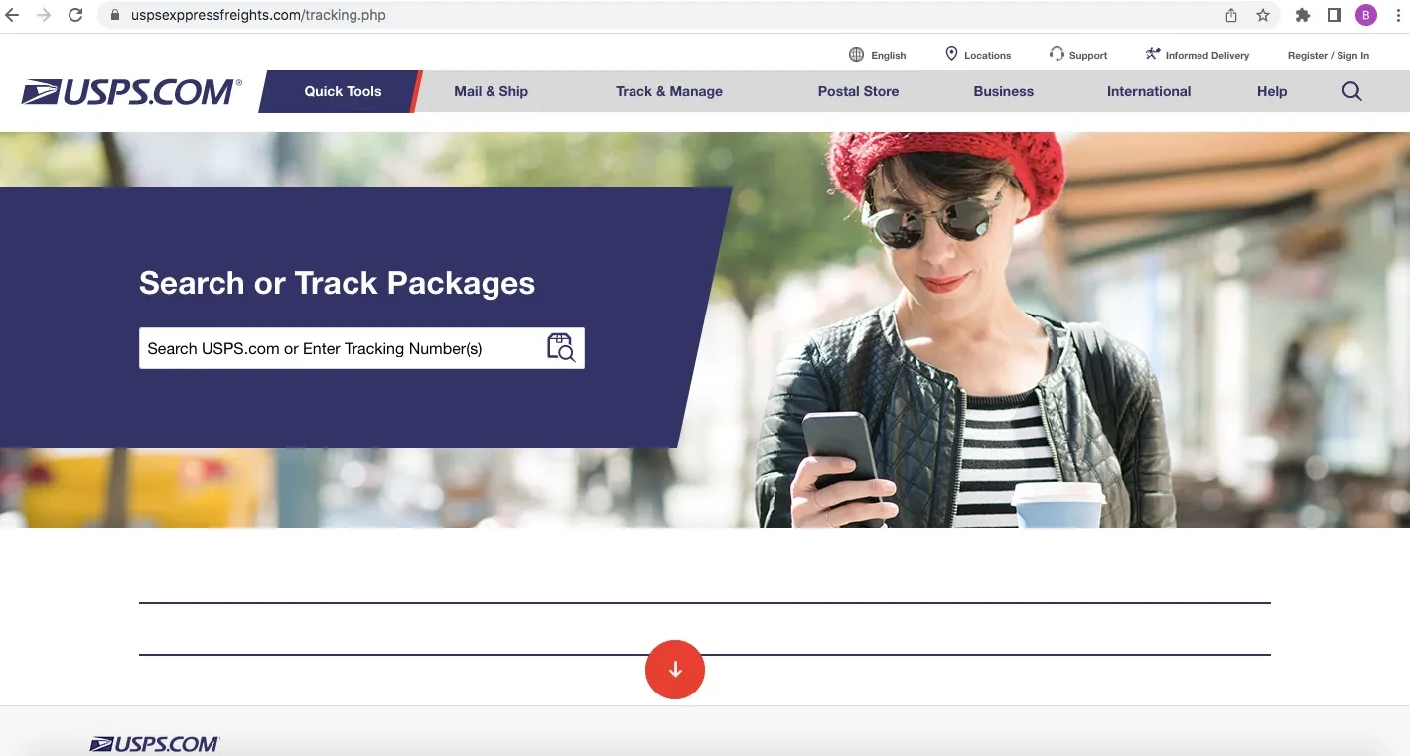Click the tracking number search input field
This screenshot has height=756, width=1410.
pyautogui.click(x=338, y=348)
